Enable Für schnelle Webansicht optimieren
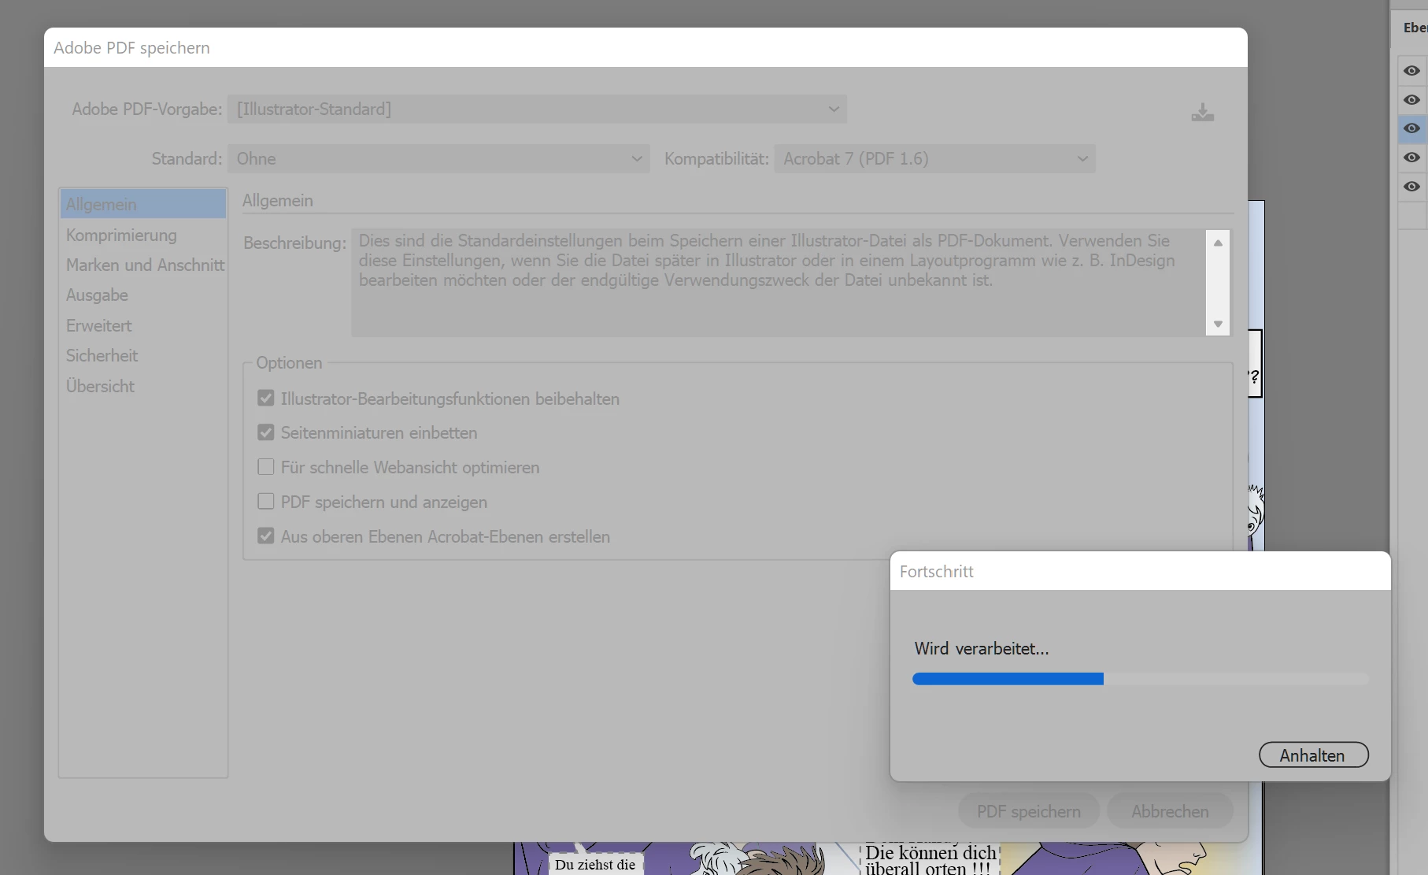This screenshot has width=1428, height=875. click(266, 467)
